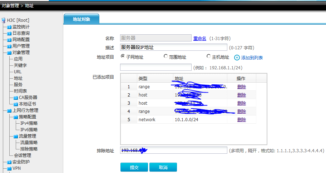Image resolution: width=326 pixels, height=173 pixels.
Task: Delete the 10.1.0.0/24 network entry
Action: (242, 119)
